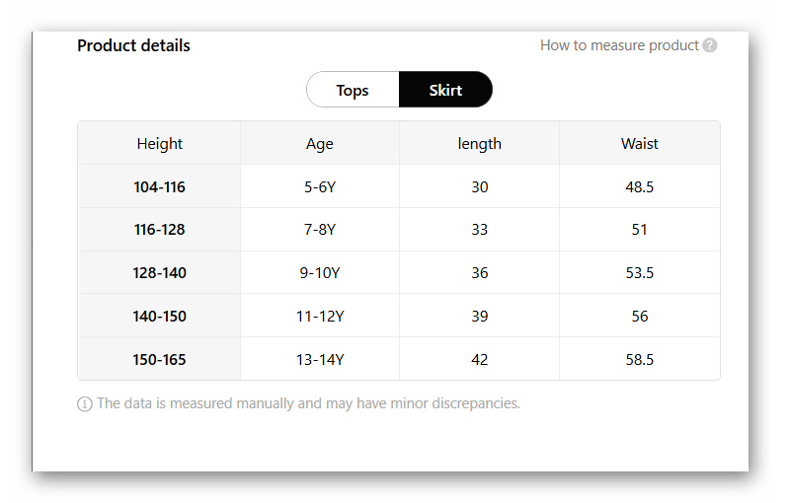Select the Skirt tab
790x503 pixels.
[445, 90]
